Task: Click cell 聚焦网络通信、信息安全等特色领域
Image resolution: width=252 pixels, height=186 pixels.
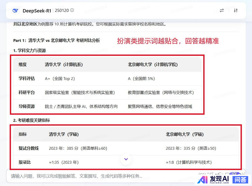Action: [160, 106]
